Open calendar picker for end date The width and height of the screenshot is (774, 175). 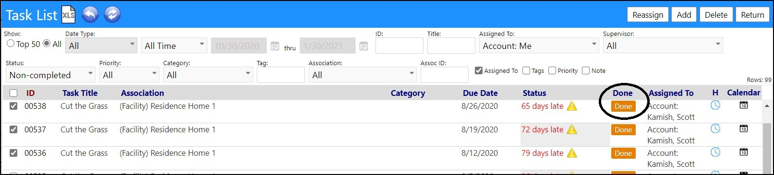pos(364,46)
